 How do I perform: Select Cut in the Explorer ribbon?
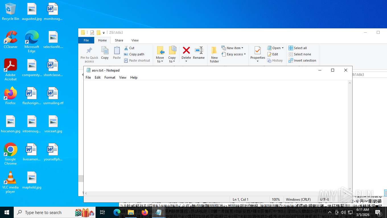coord(129,48)
